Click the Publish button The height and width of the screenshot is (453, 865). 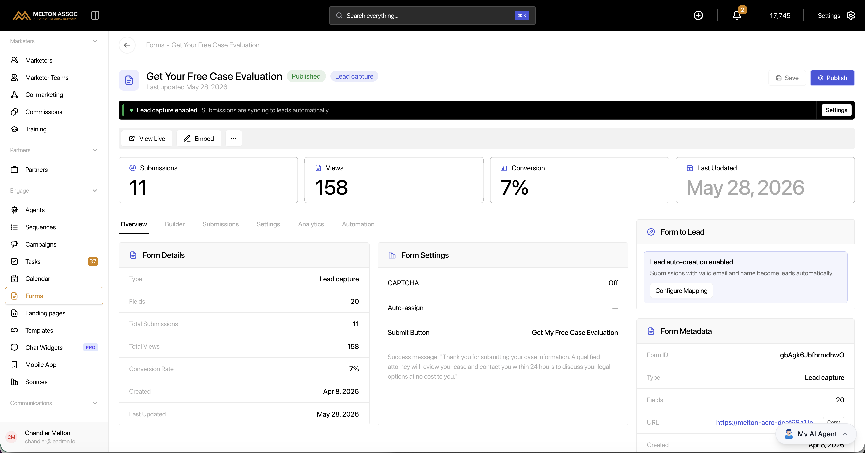pyautogui.click(x=832, y=78)
